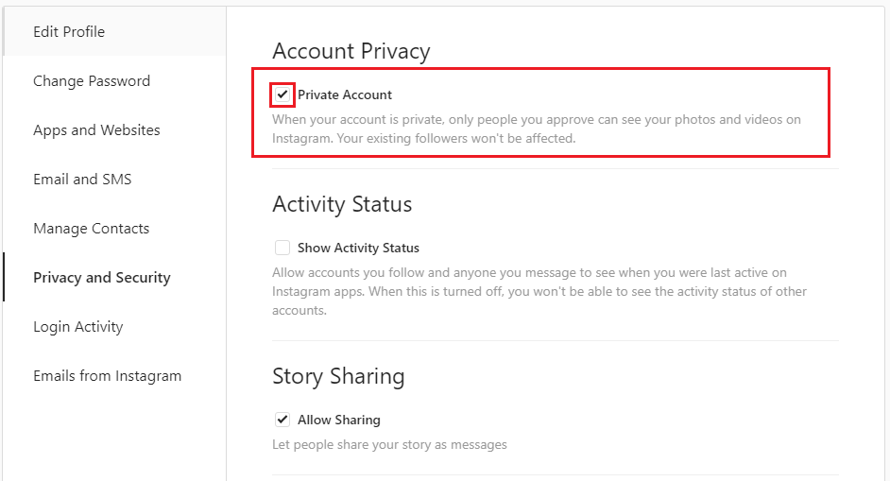Uncheck the Private Account checkbox

282,94
